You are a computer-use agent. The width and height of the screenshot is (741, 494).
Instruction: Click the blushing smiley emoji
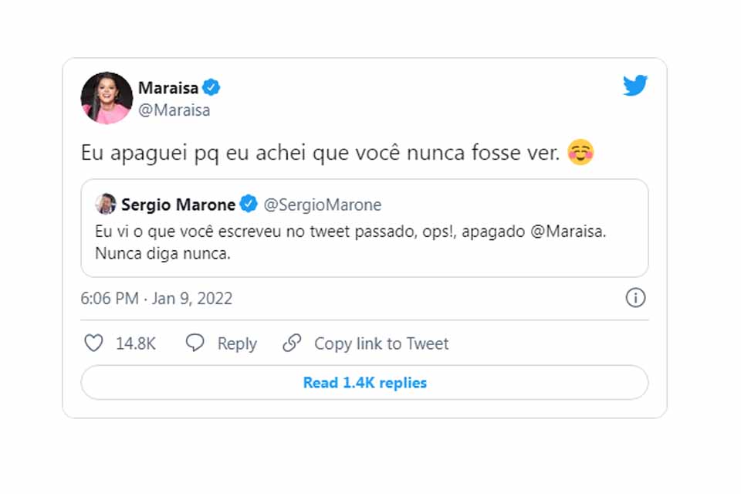[x=580, y=152]
